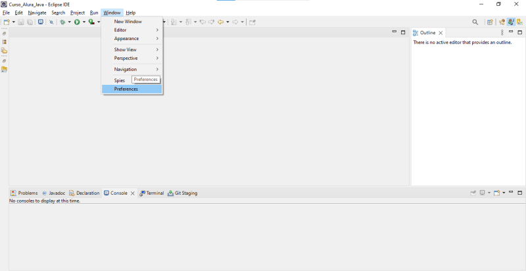Switch to the Git perspective icon
Image resolution: width=526 pixels, height=271 pixels.
520,22
